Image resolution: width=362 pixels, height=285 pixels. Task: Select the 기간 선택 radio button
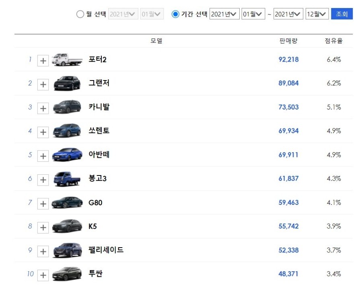pyautogui.click(x=175, y=14)
